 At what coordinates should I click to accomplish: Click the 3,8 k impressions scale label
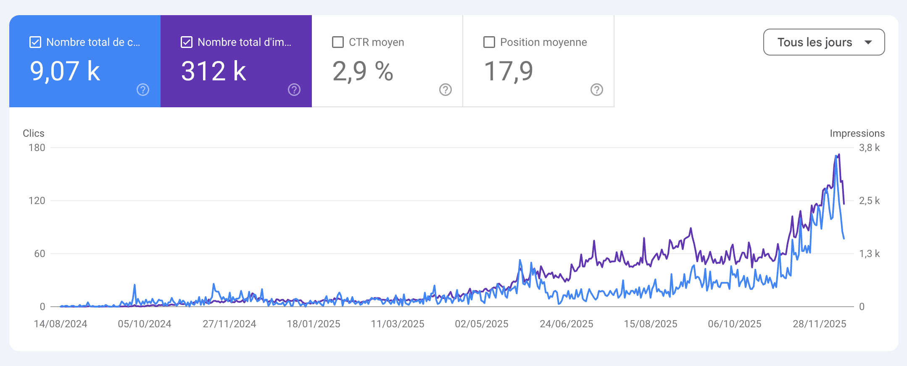[869, 148]
